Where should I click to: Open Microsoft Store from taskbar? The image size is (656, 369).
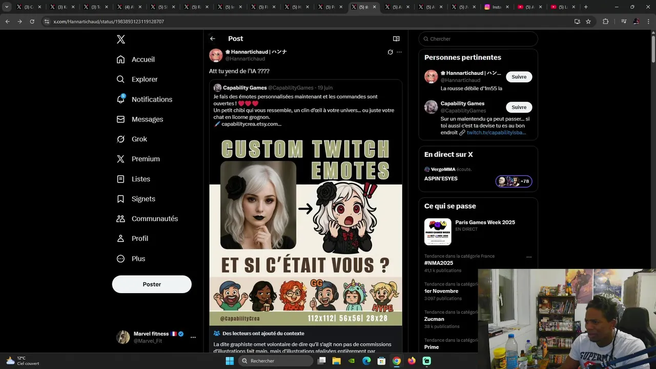(x=381, y=361)
